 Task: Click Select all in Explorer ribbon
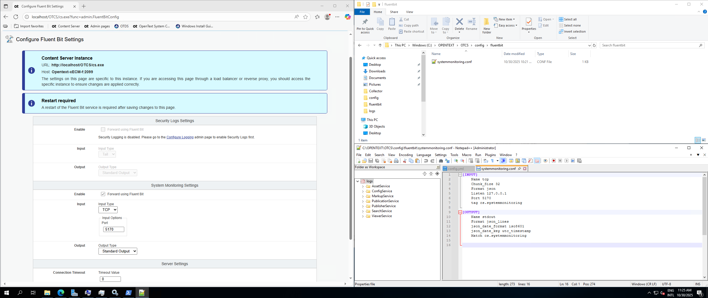click(570, 19)
